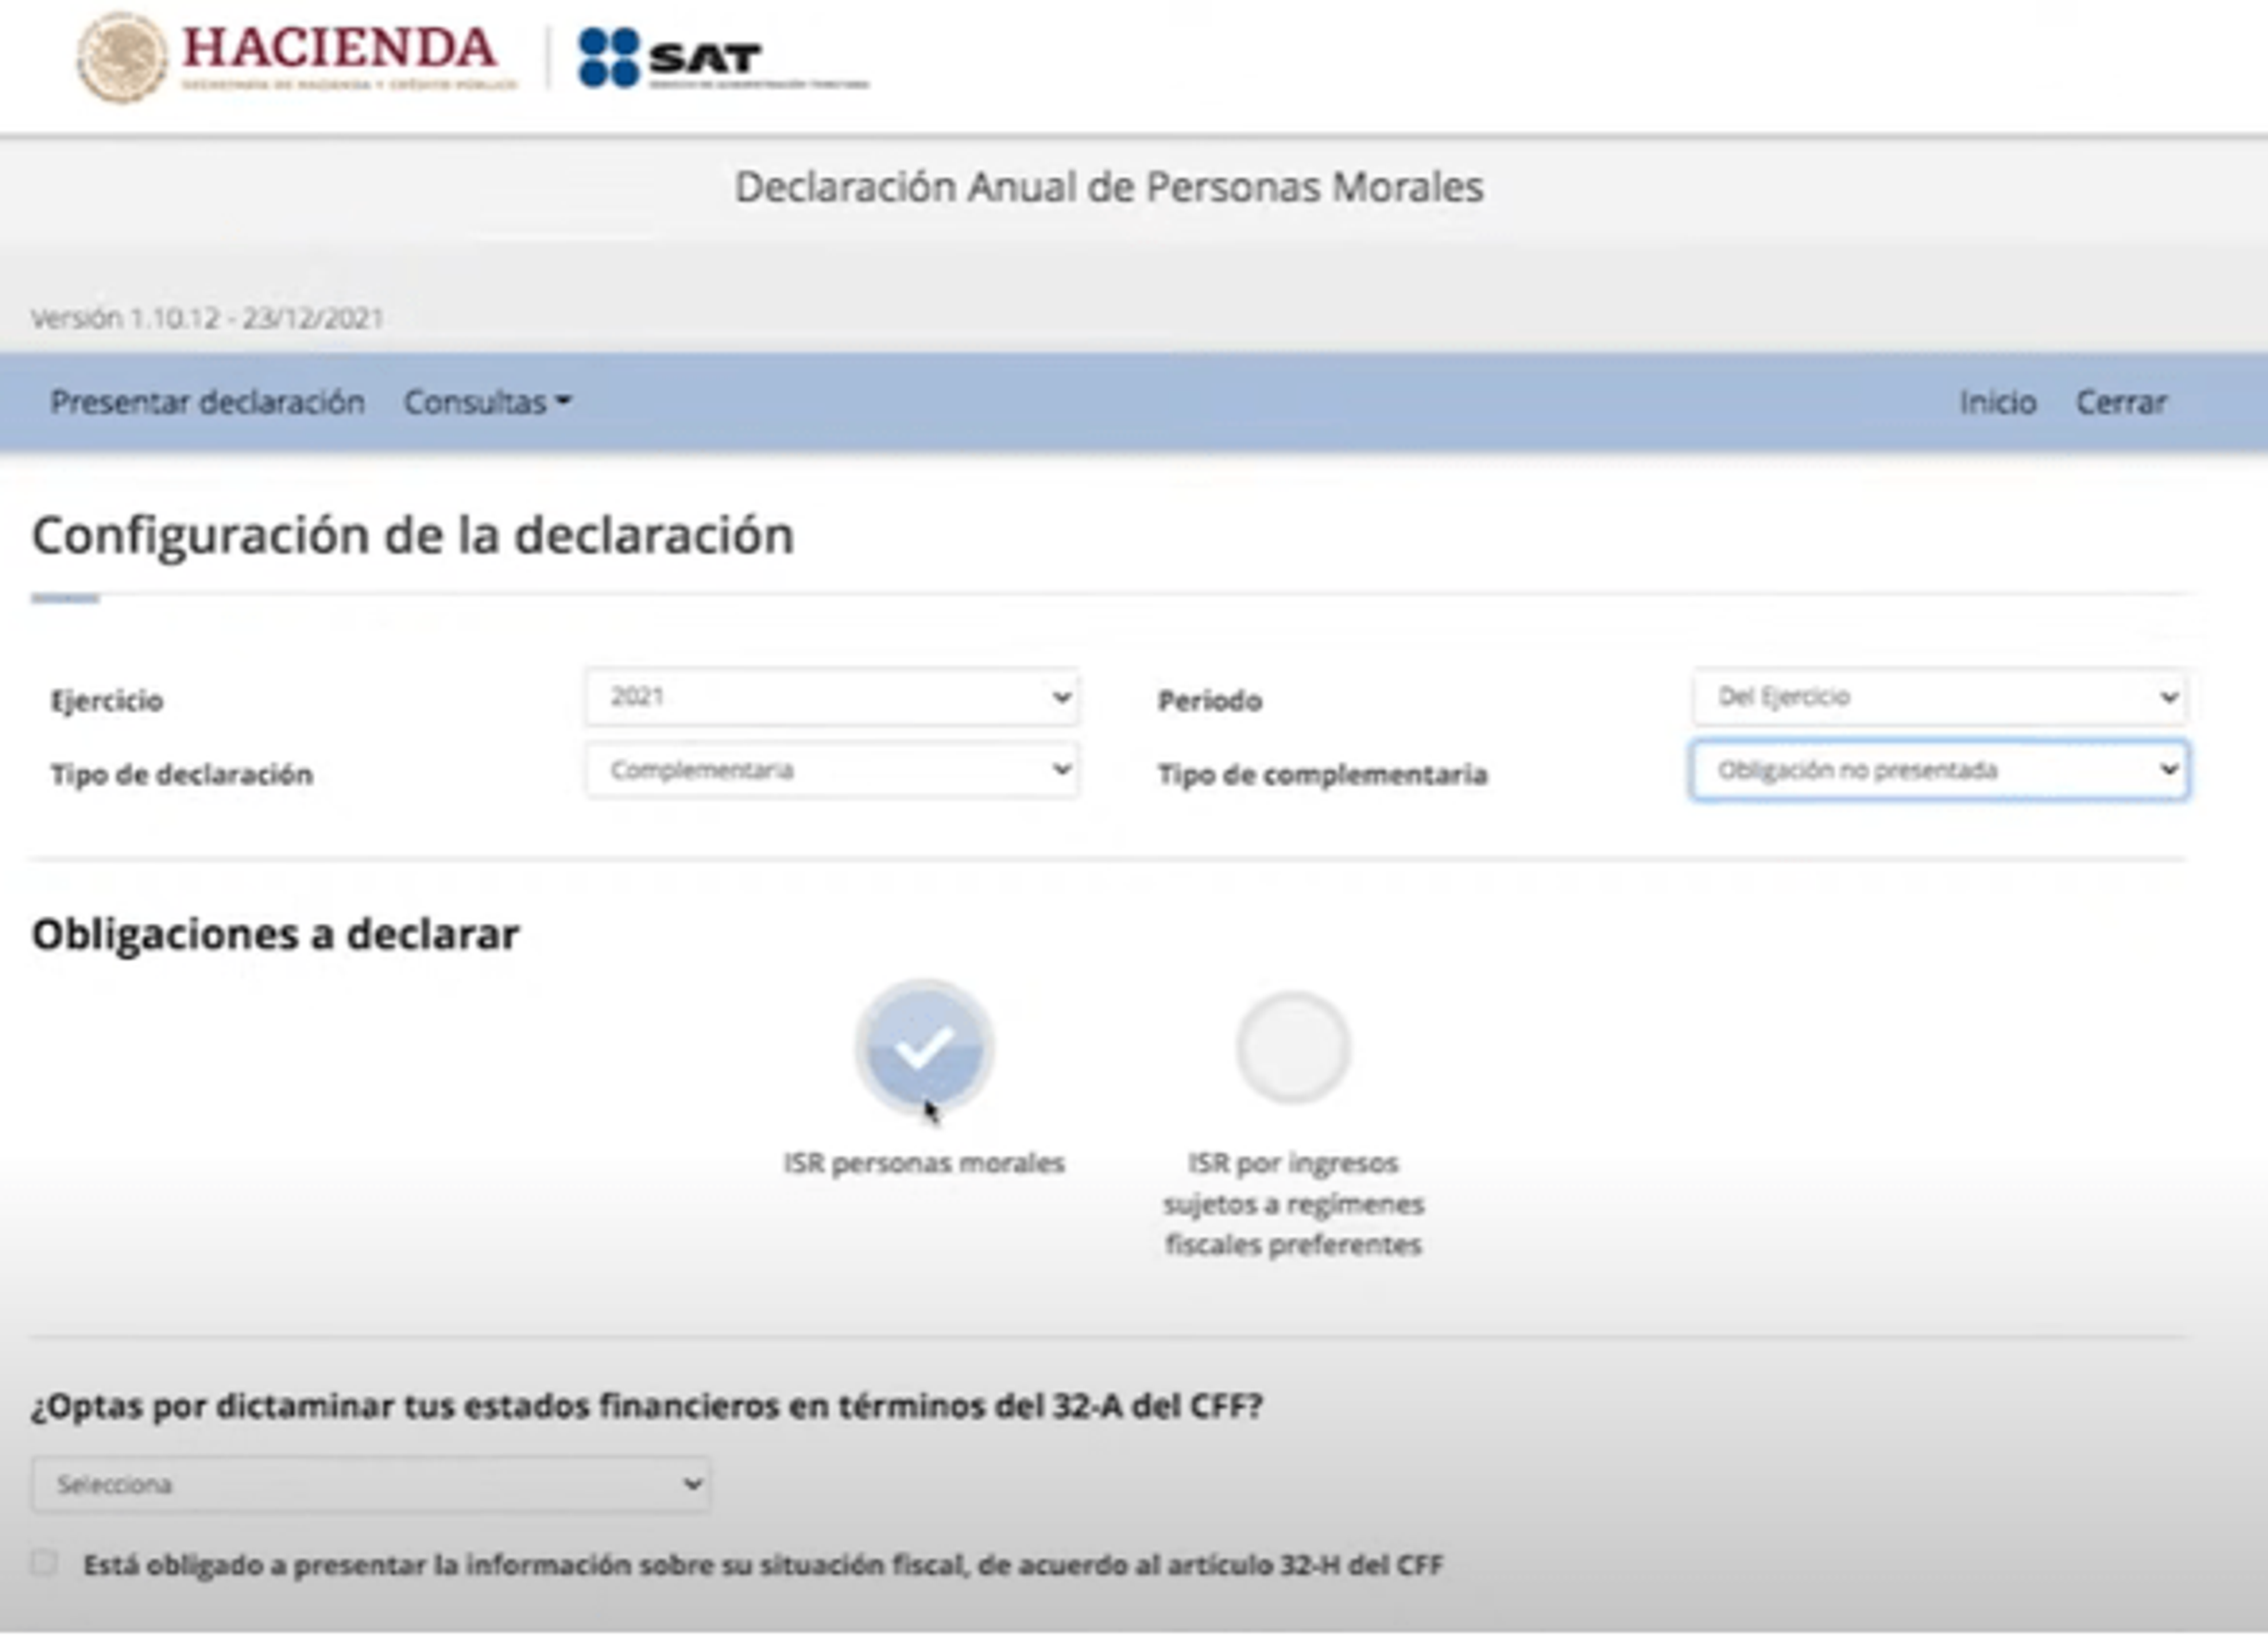
Task: Click the Declaración Anual de Personas Morales title
Action: point(1109,187)
